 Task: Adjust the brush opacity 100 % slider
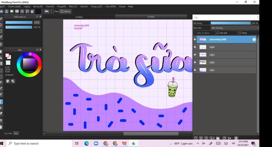coord(19,27)
